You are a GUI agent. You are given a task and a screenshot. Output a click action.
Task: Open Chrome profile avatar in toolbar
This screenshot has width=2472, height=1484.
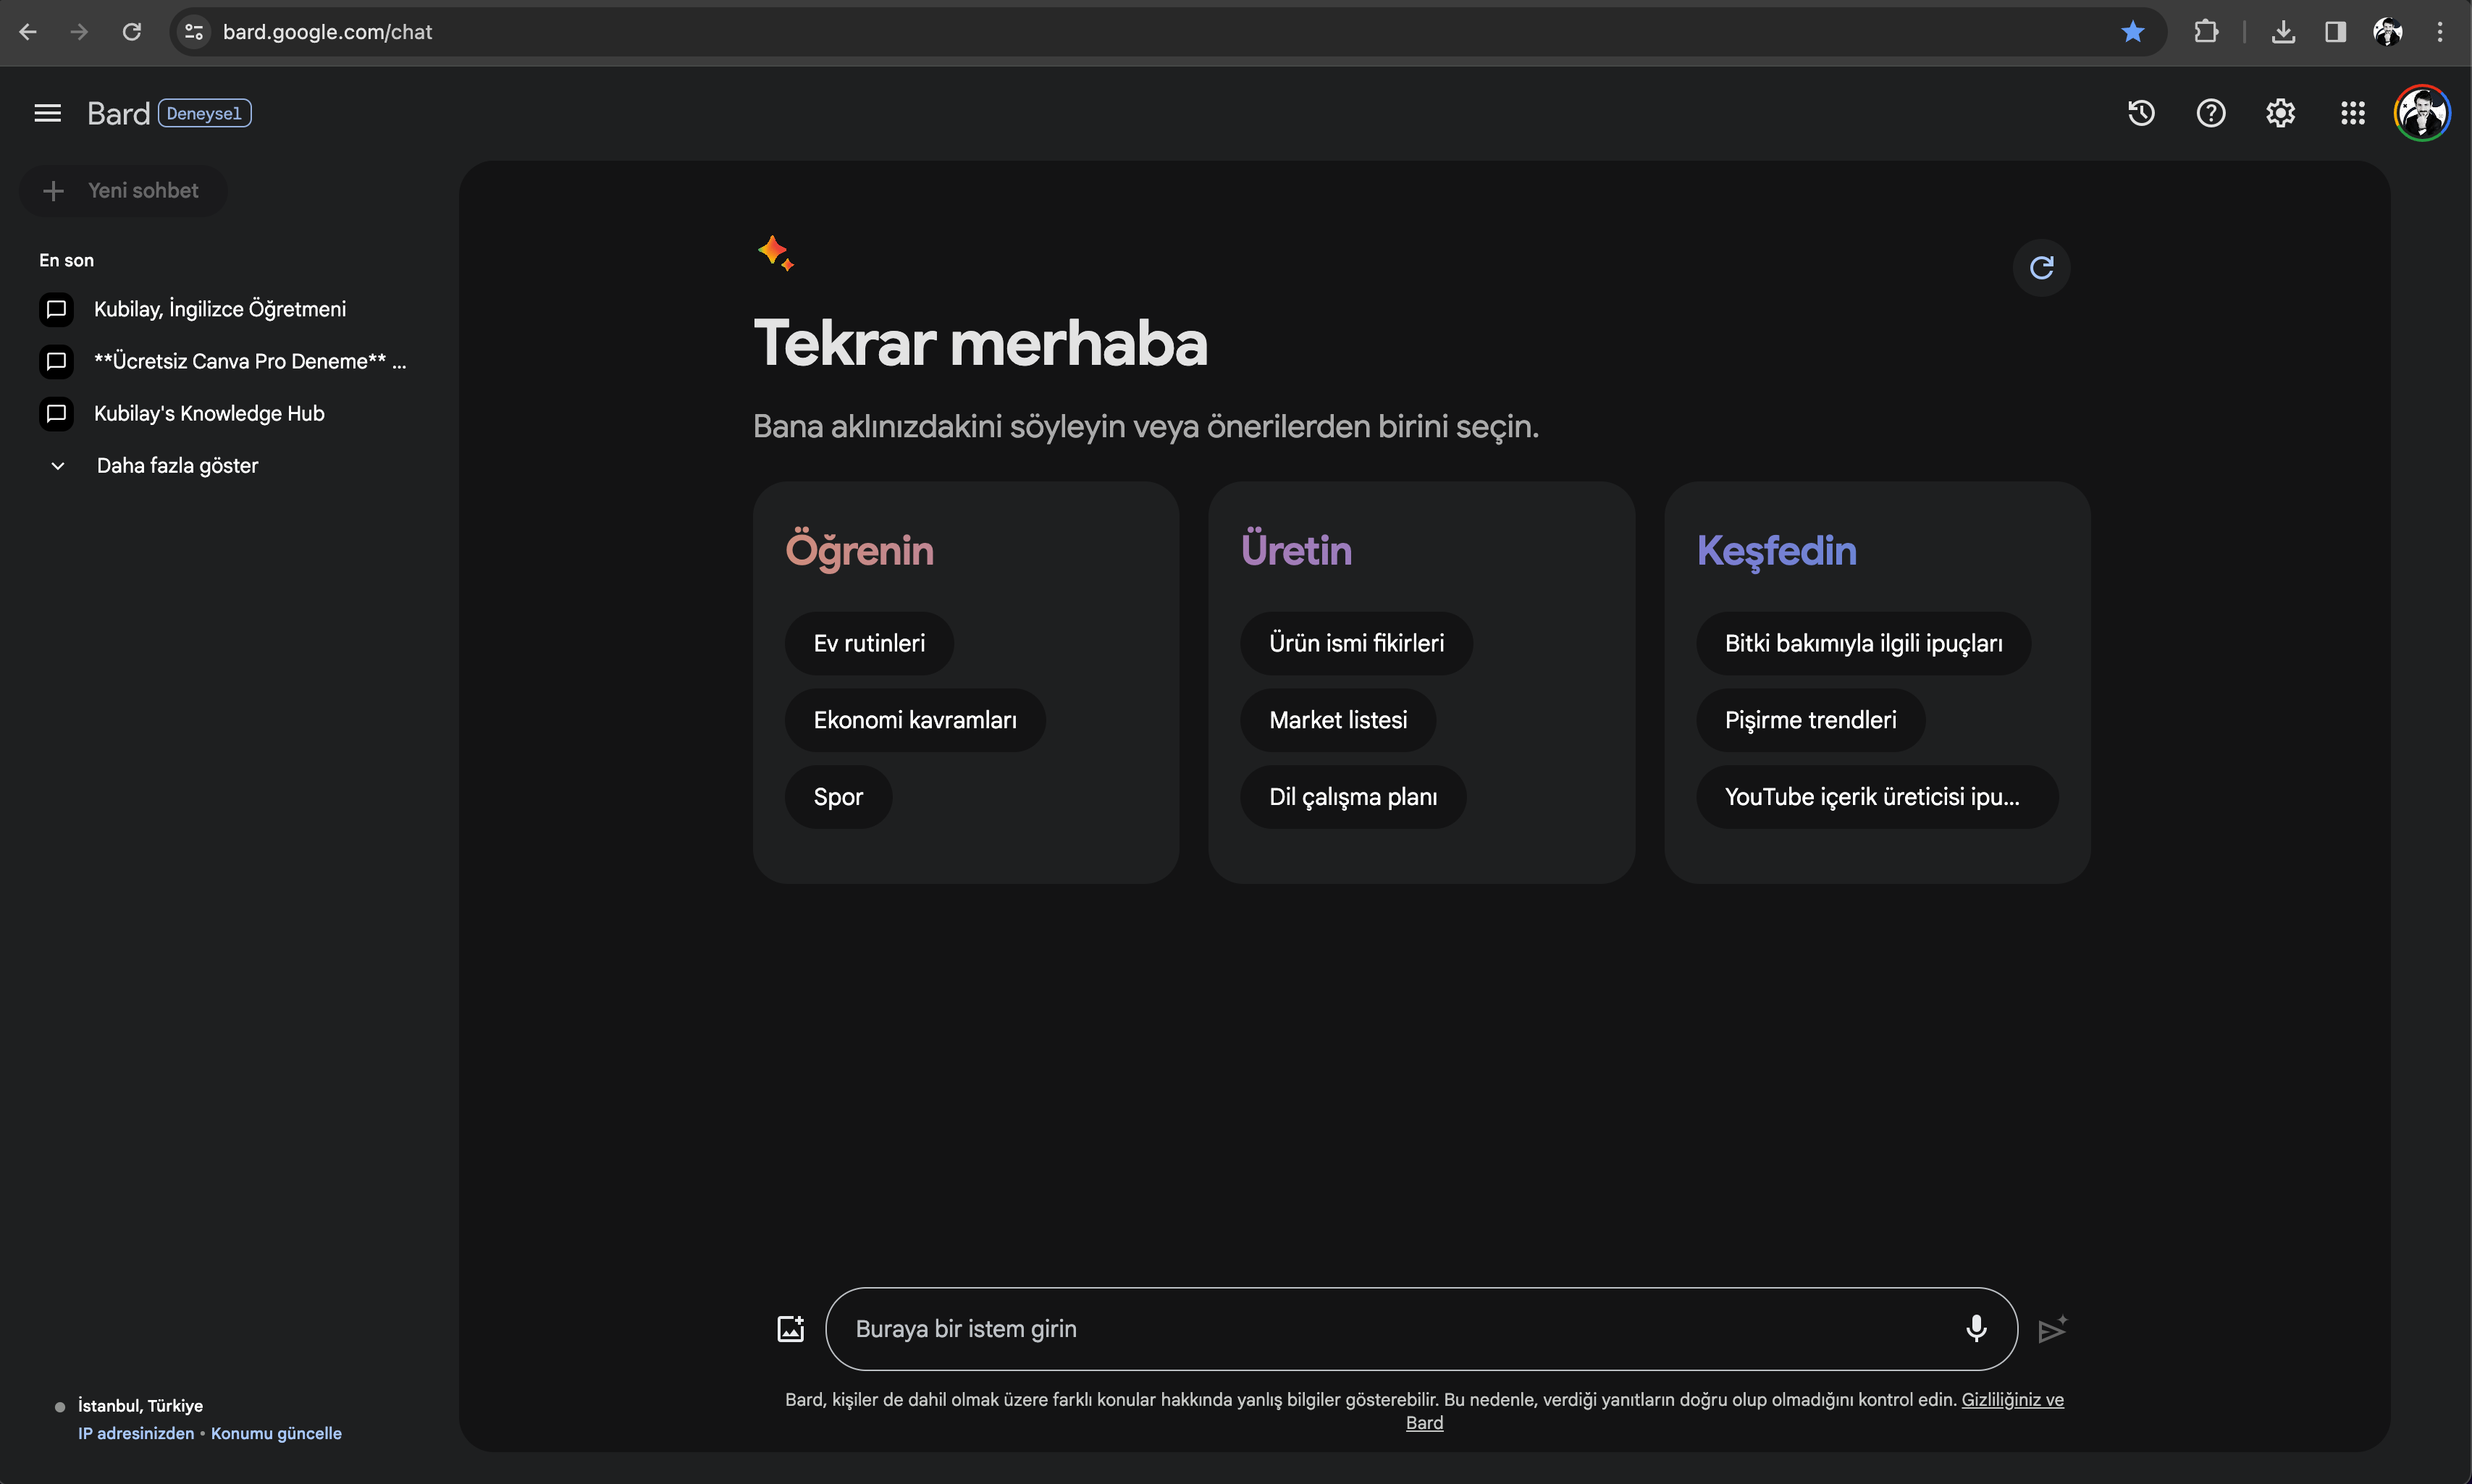[2388, 32]
